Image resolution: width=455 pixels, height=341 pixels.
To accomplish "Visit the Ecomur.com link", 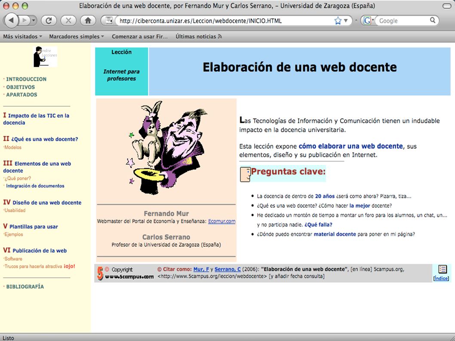I will pos(222,221).
